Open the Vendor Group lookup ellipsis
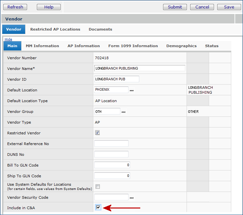This screenshot has width=243, height=215. 124,112
